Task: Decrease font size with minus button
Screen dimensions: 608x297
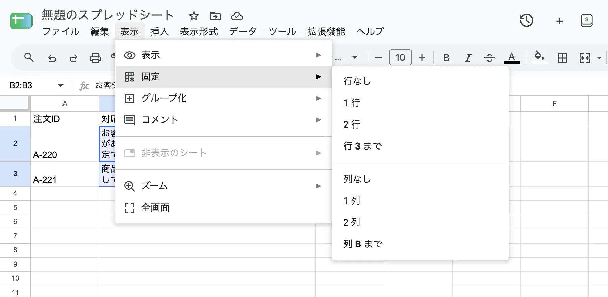Action: pos(379,58)
